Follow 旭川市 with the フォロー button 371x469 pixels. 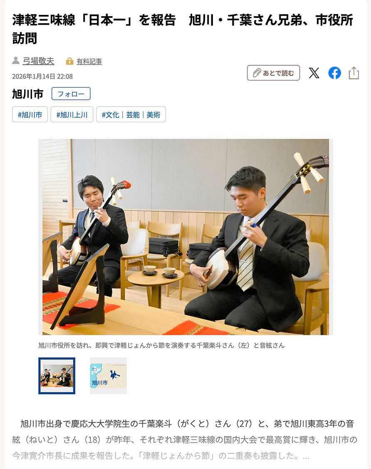point(71,94)
